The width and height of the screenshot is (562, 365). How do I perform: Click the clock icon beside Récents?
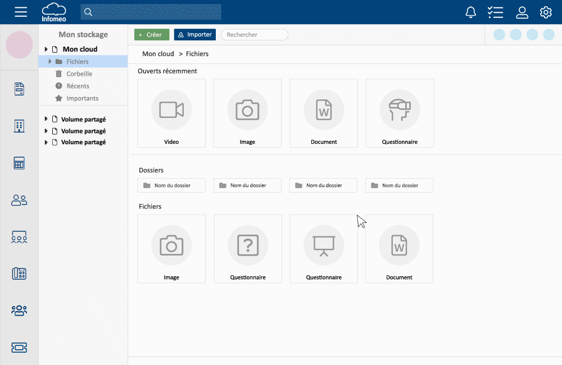(x=59, y=86)
